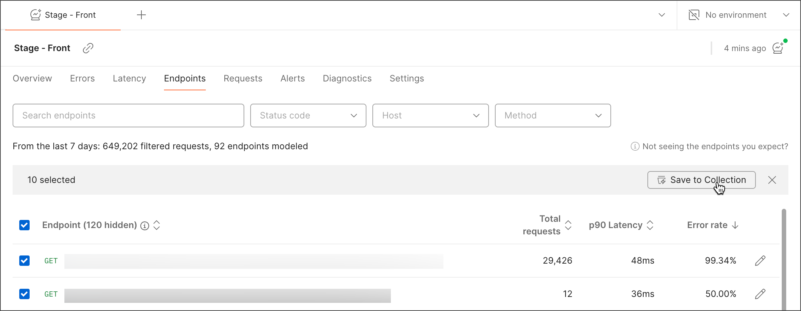Expand the No environment selector

coord(786,15)
